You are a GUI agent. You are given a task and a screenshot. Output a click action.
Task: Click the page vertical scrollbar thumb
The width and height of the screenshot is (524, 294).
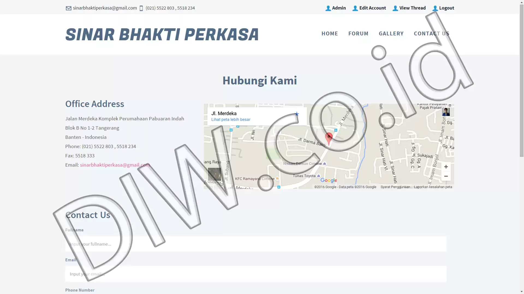(522, 81)
